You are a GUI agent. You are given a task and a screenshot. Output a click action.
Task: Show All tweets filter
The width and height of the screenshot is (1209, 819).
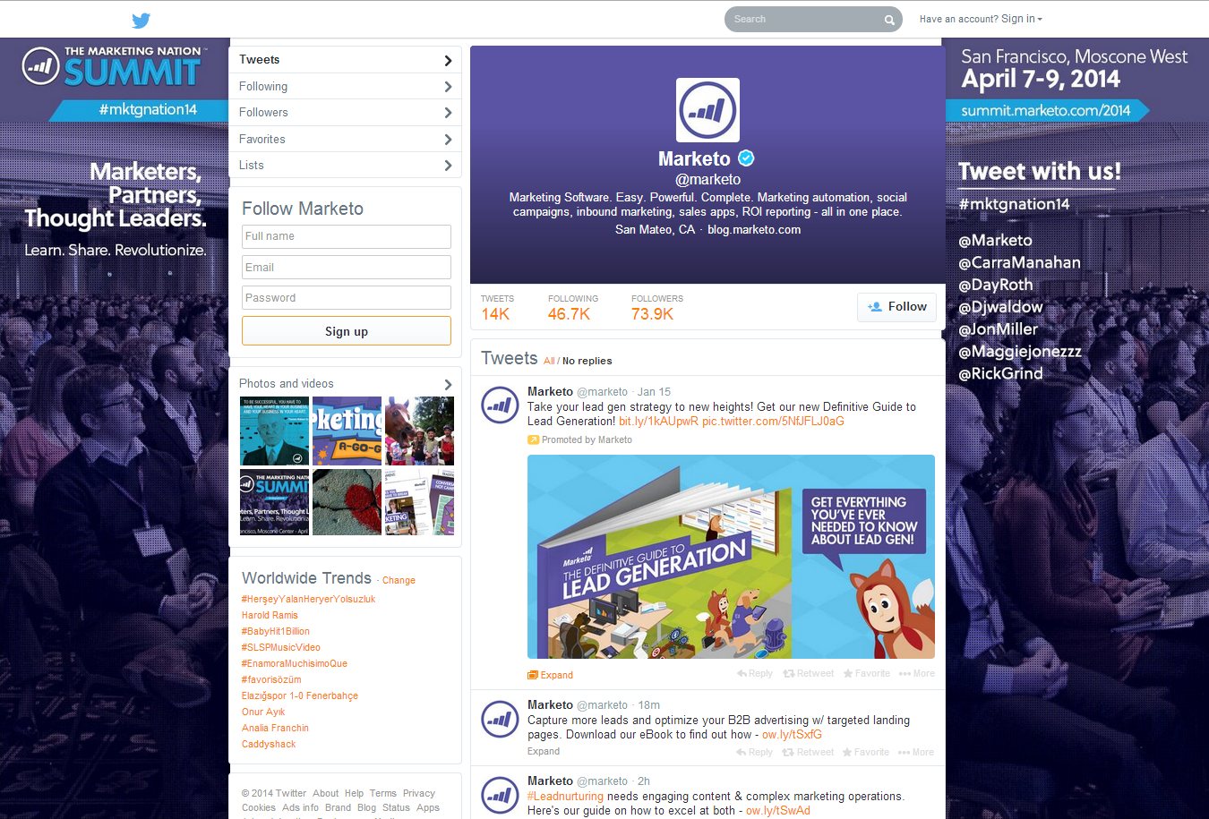pos(549,361)
